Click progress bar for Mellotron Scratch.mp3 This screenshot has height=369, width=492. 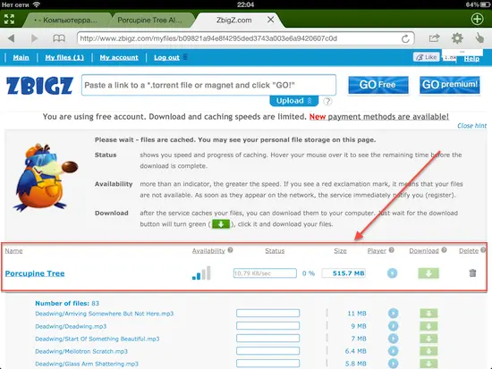[268, 351]
